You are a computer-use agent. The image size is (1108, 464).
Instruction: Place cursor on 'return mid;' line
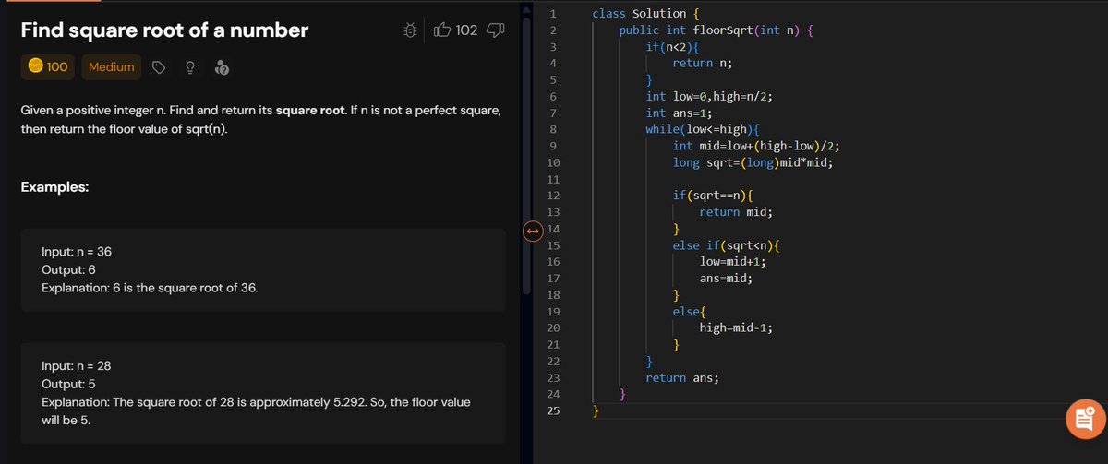[x=736, y=212]
